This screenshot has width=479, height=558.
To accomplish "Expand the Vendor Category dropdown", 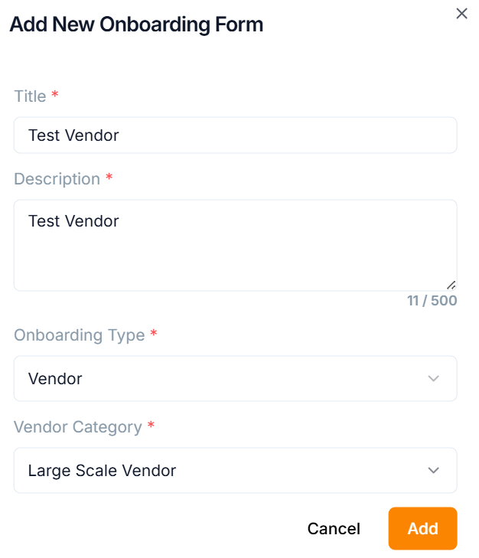I will pyautogui.click(x=235, y=470).
